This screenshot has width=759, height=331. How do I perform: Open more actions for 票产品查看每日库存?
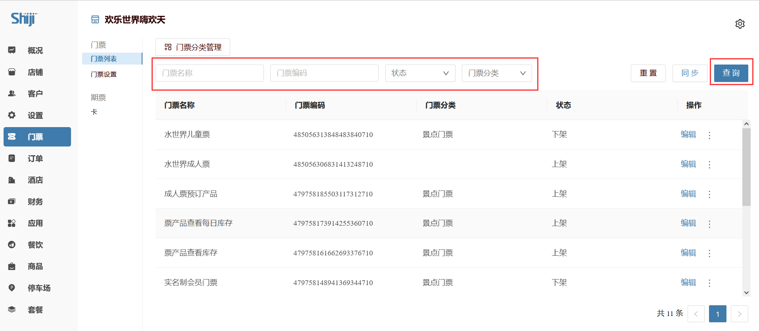click(709, 224)
